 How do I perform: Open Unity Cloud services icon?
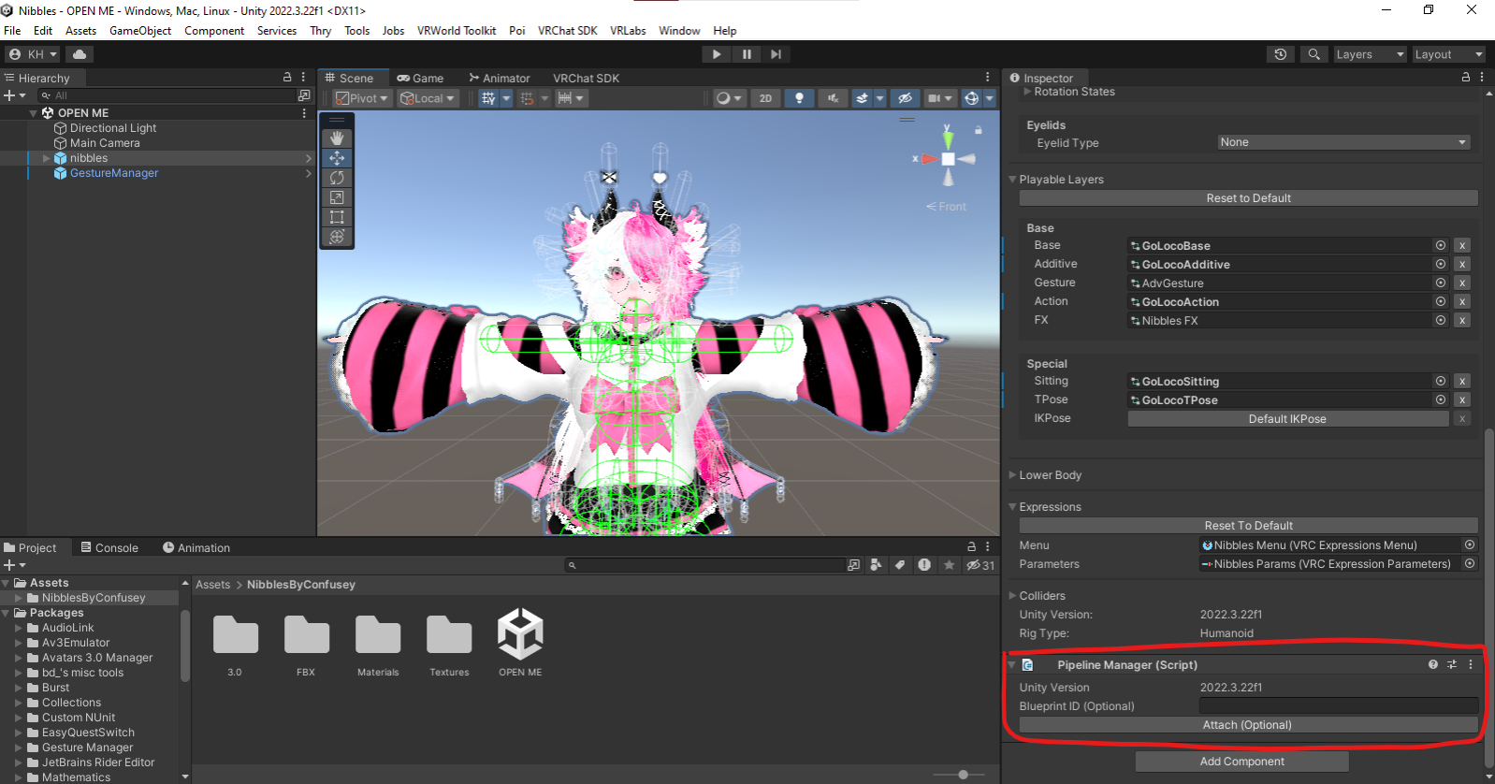(x=80, y=54)
